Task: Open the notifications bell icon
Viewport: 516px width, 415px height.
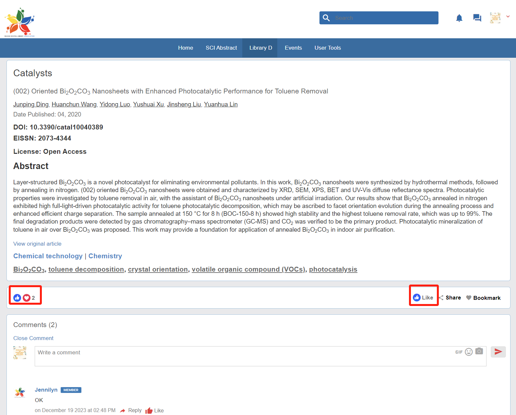Action: tap(459, 18)
